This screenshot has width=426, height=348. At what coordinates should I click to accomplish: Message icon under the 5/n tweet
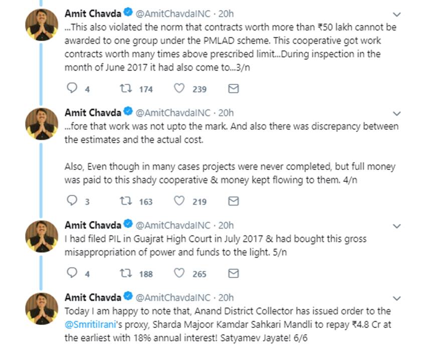[x=233, y=273]
